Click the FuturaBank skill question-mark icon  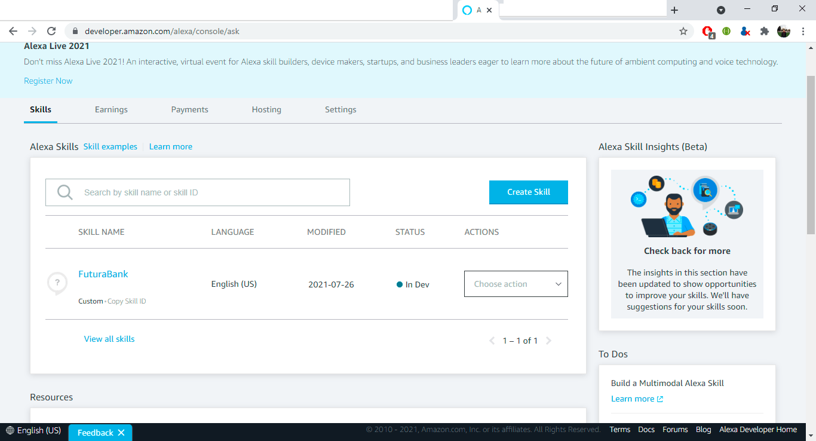(57, 283)
